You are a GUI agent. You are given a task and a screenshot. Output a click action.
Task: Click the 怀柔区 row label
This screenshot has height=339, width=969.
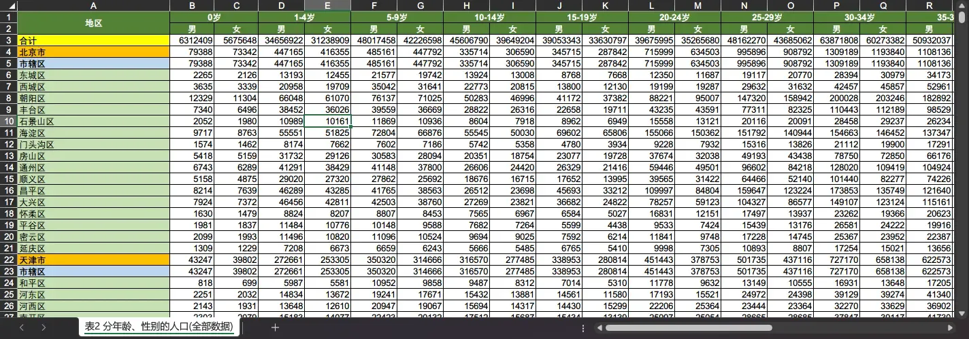[93, 213]
